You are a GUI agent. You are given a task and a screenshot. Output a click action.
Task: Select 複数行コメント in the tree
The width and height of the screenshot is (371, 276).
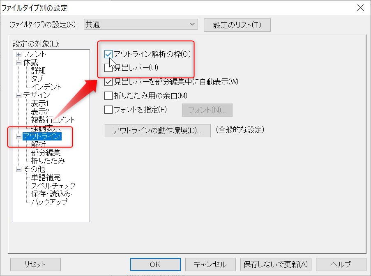[53, 120]
